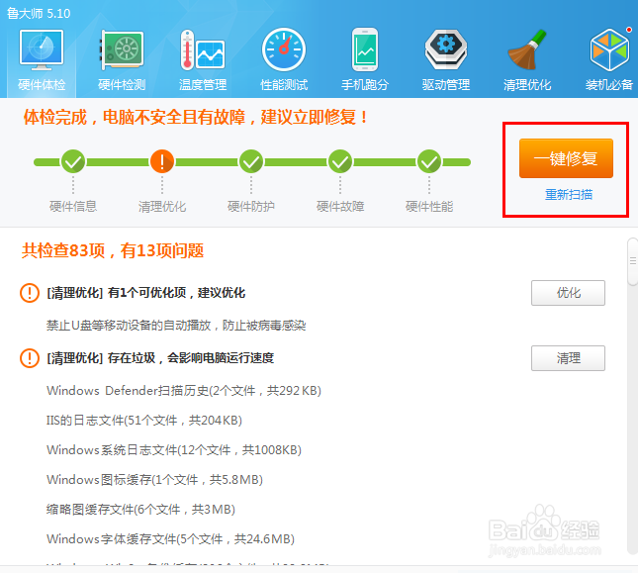This screenshot has height=573, width=638.
Task: Click the IIS的日志文件 entry
Action: pos(144,420)
